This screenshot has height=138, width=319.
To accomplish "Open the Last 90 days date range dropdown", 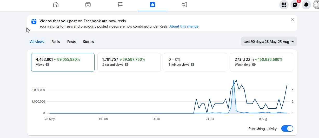I will 269,42.
